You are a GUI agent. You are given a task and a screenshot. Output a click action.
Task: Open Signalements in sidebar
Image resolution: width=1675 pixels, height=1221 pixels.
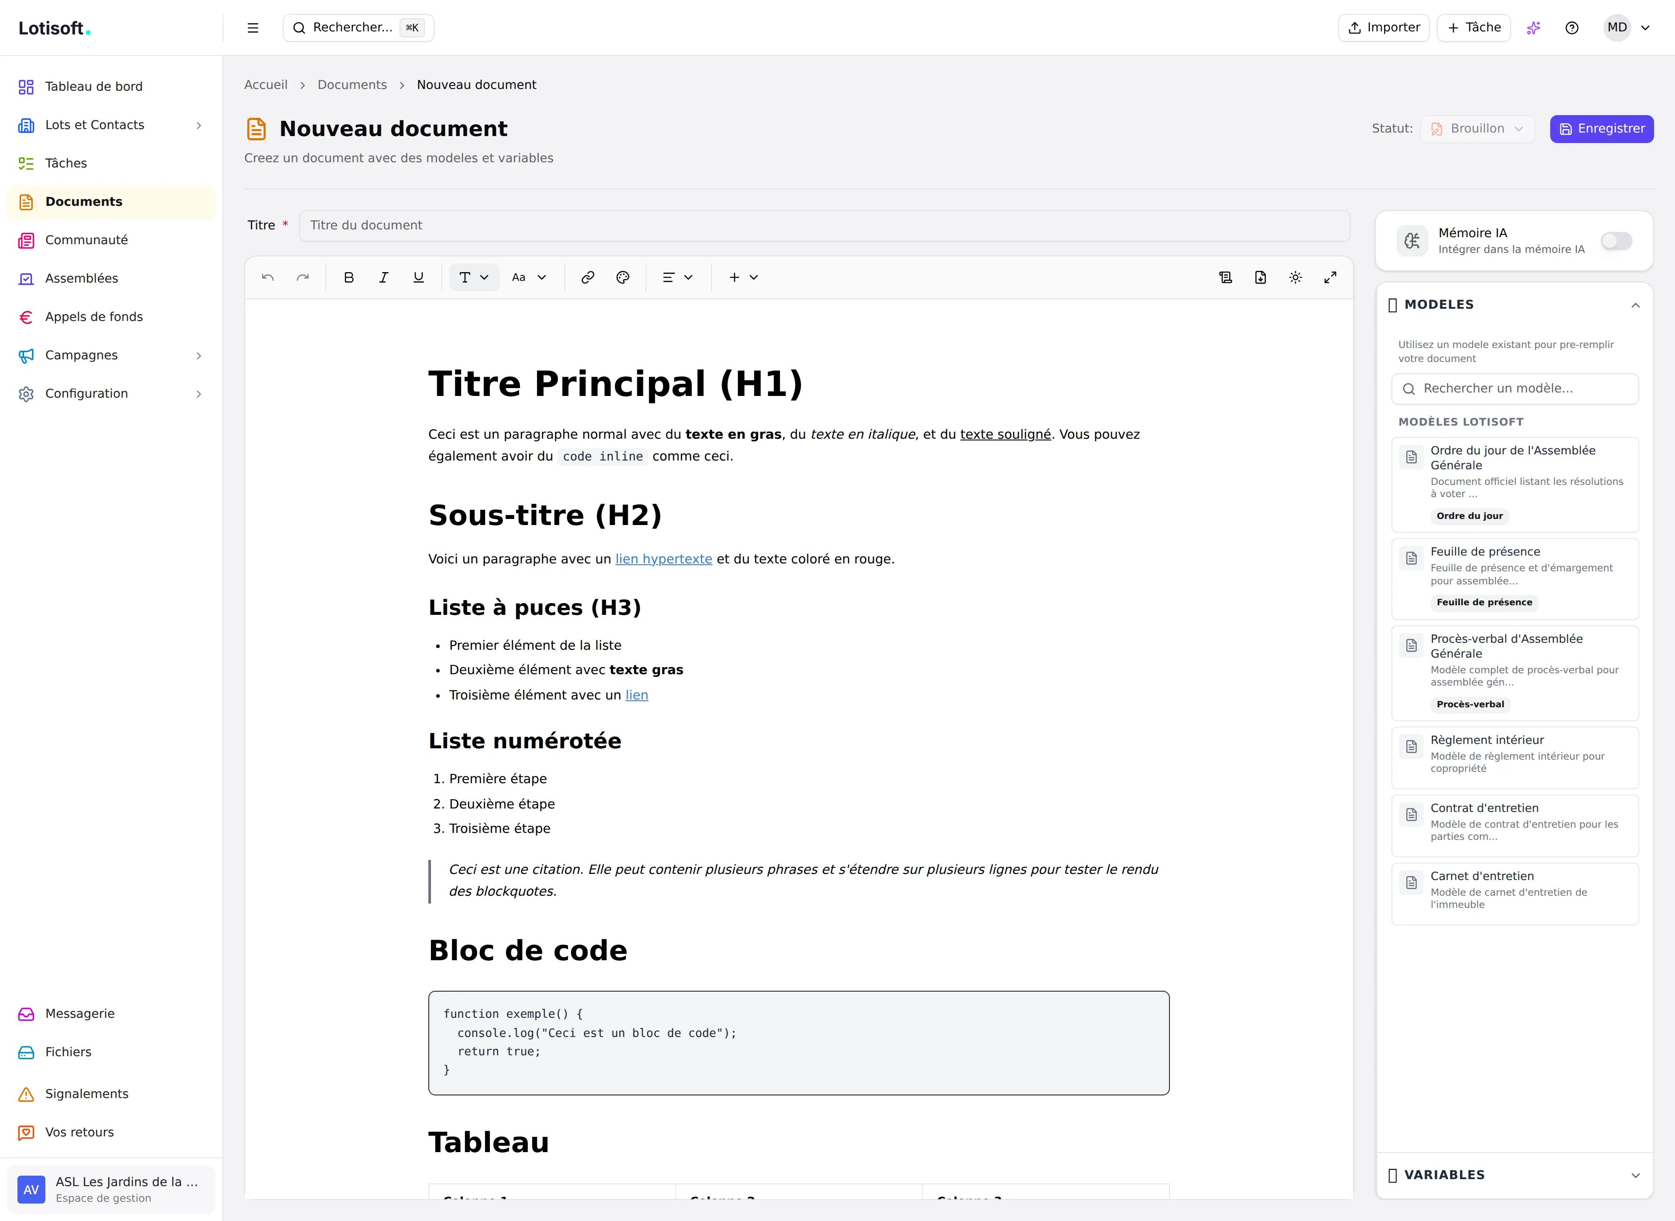point(111,1094)
